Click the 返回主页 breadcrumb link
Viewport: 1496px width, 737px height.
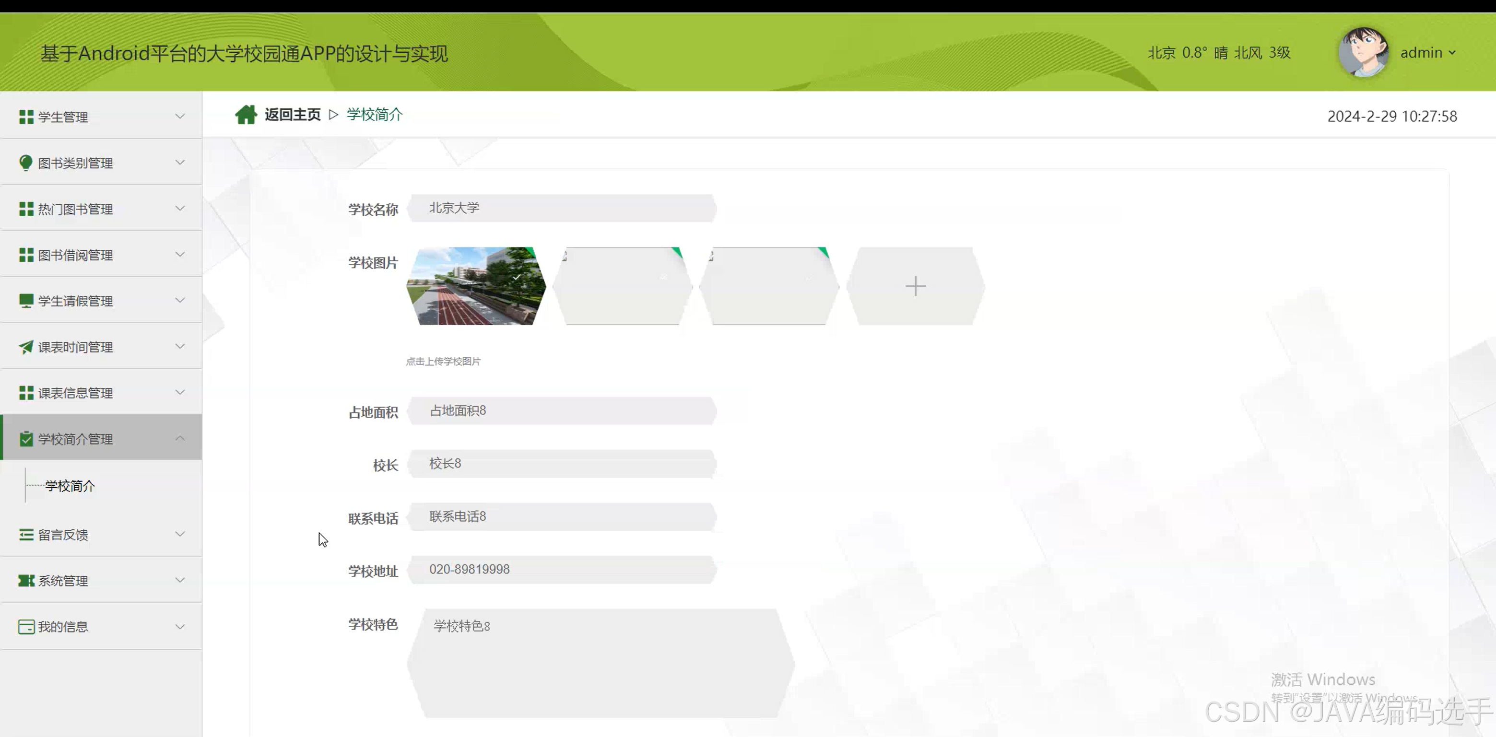coord(292,115)
